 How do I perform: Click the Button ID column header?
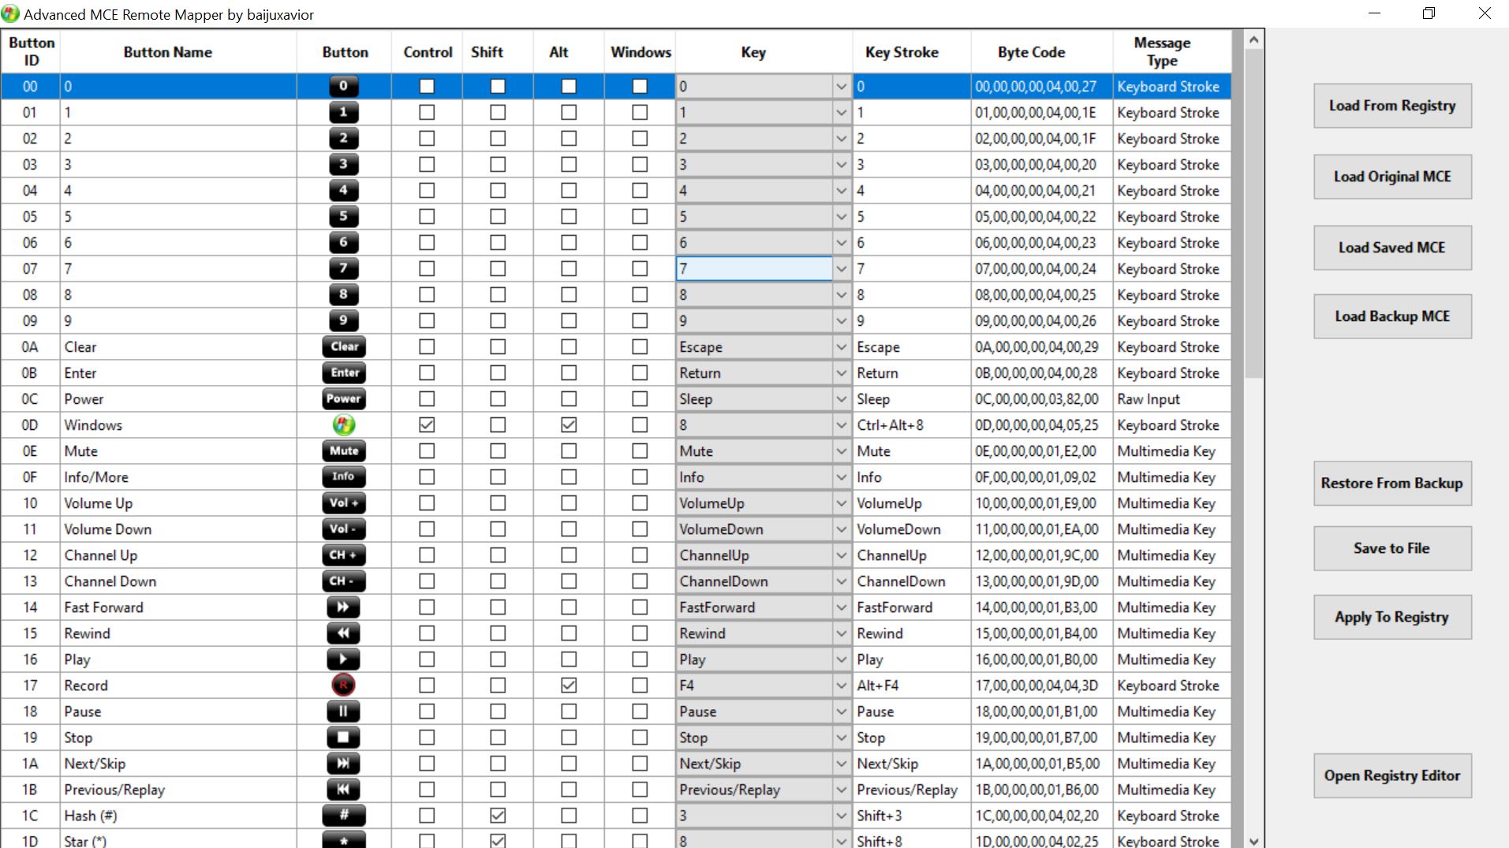point(31,52)
